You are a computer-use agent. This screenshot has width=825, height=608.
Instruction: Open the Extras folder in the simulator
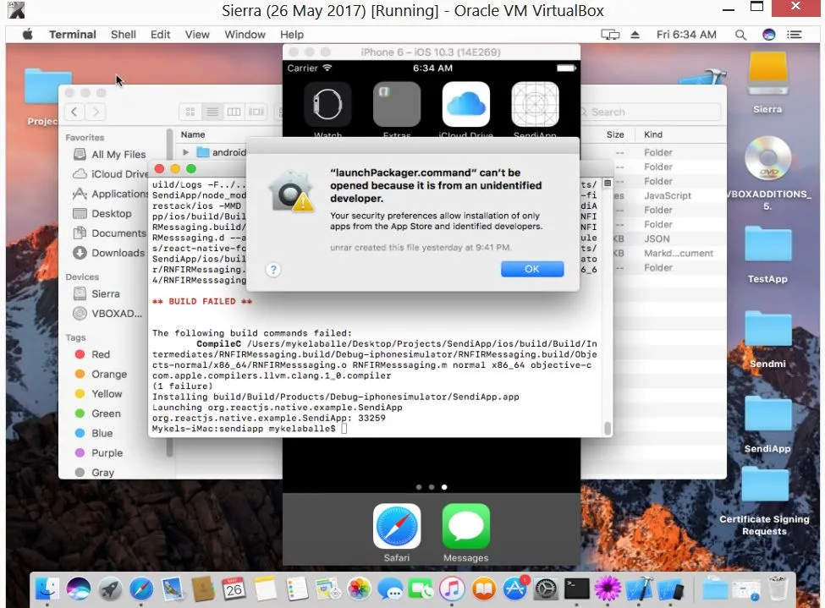click(397, 104)
